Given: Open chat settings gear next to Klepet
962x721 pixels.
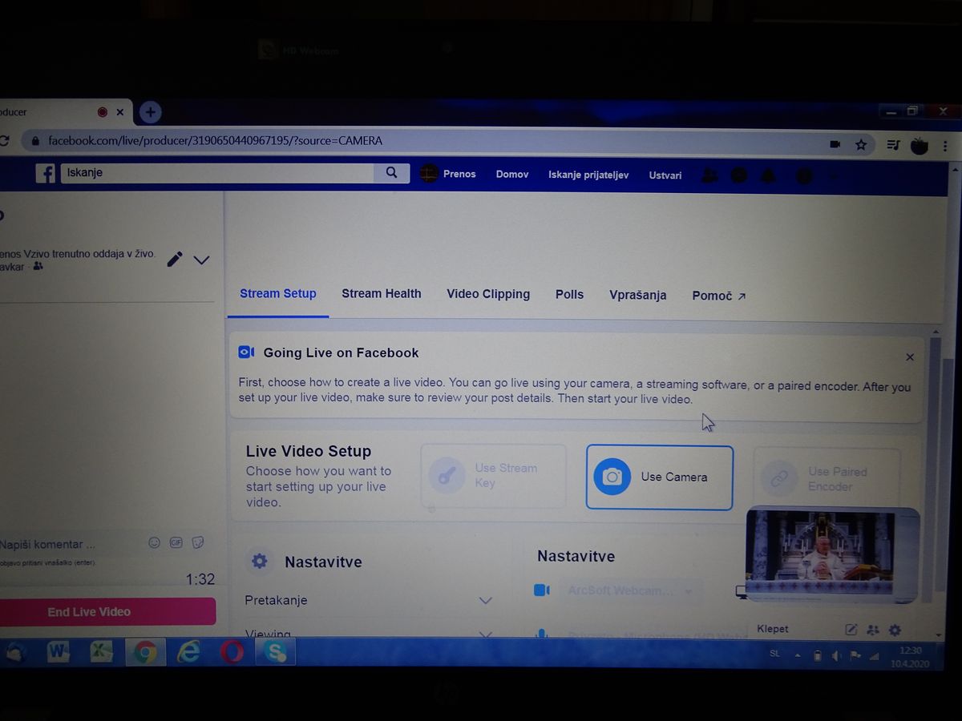Looking at the screenshot, I should (x=895, y=630).
